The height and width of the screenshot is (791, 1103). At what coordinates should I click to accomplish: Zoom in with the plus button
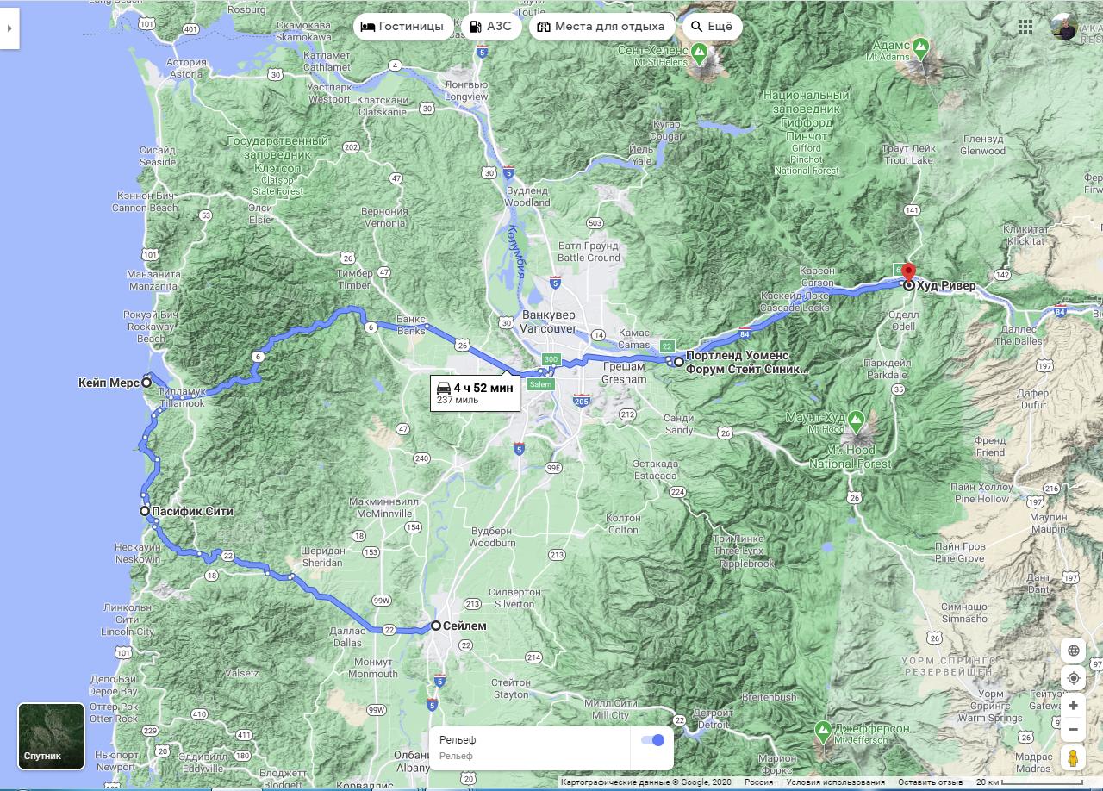point(1073,706)
